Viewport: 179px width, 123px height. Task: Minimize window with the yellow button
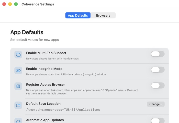[x=10, y=4]
